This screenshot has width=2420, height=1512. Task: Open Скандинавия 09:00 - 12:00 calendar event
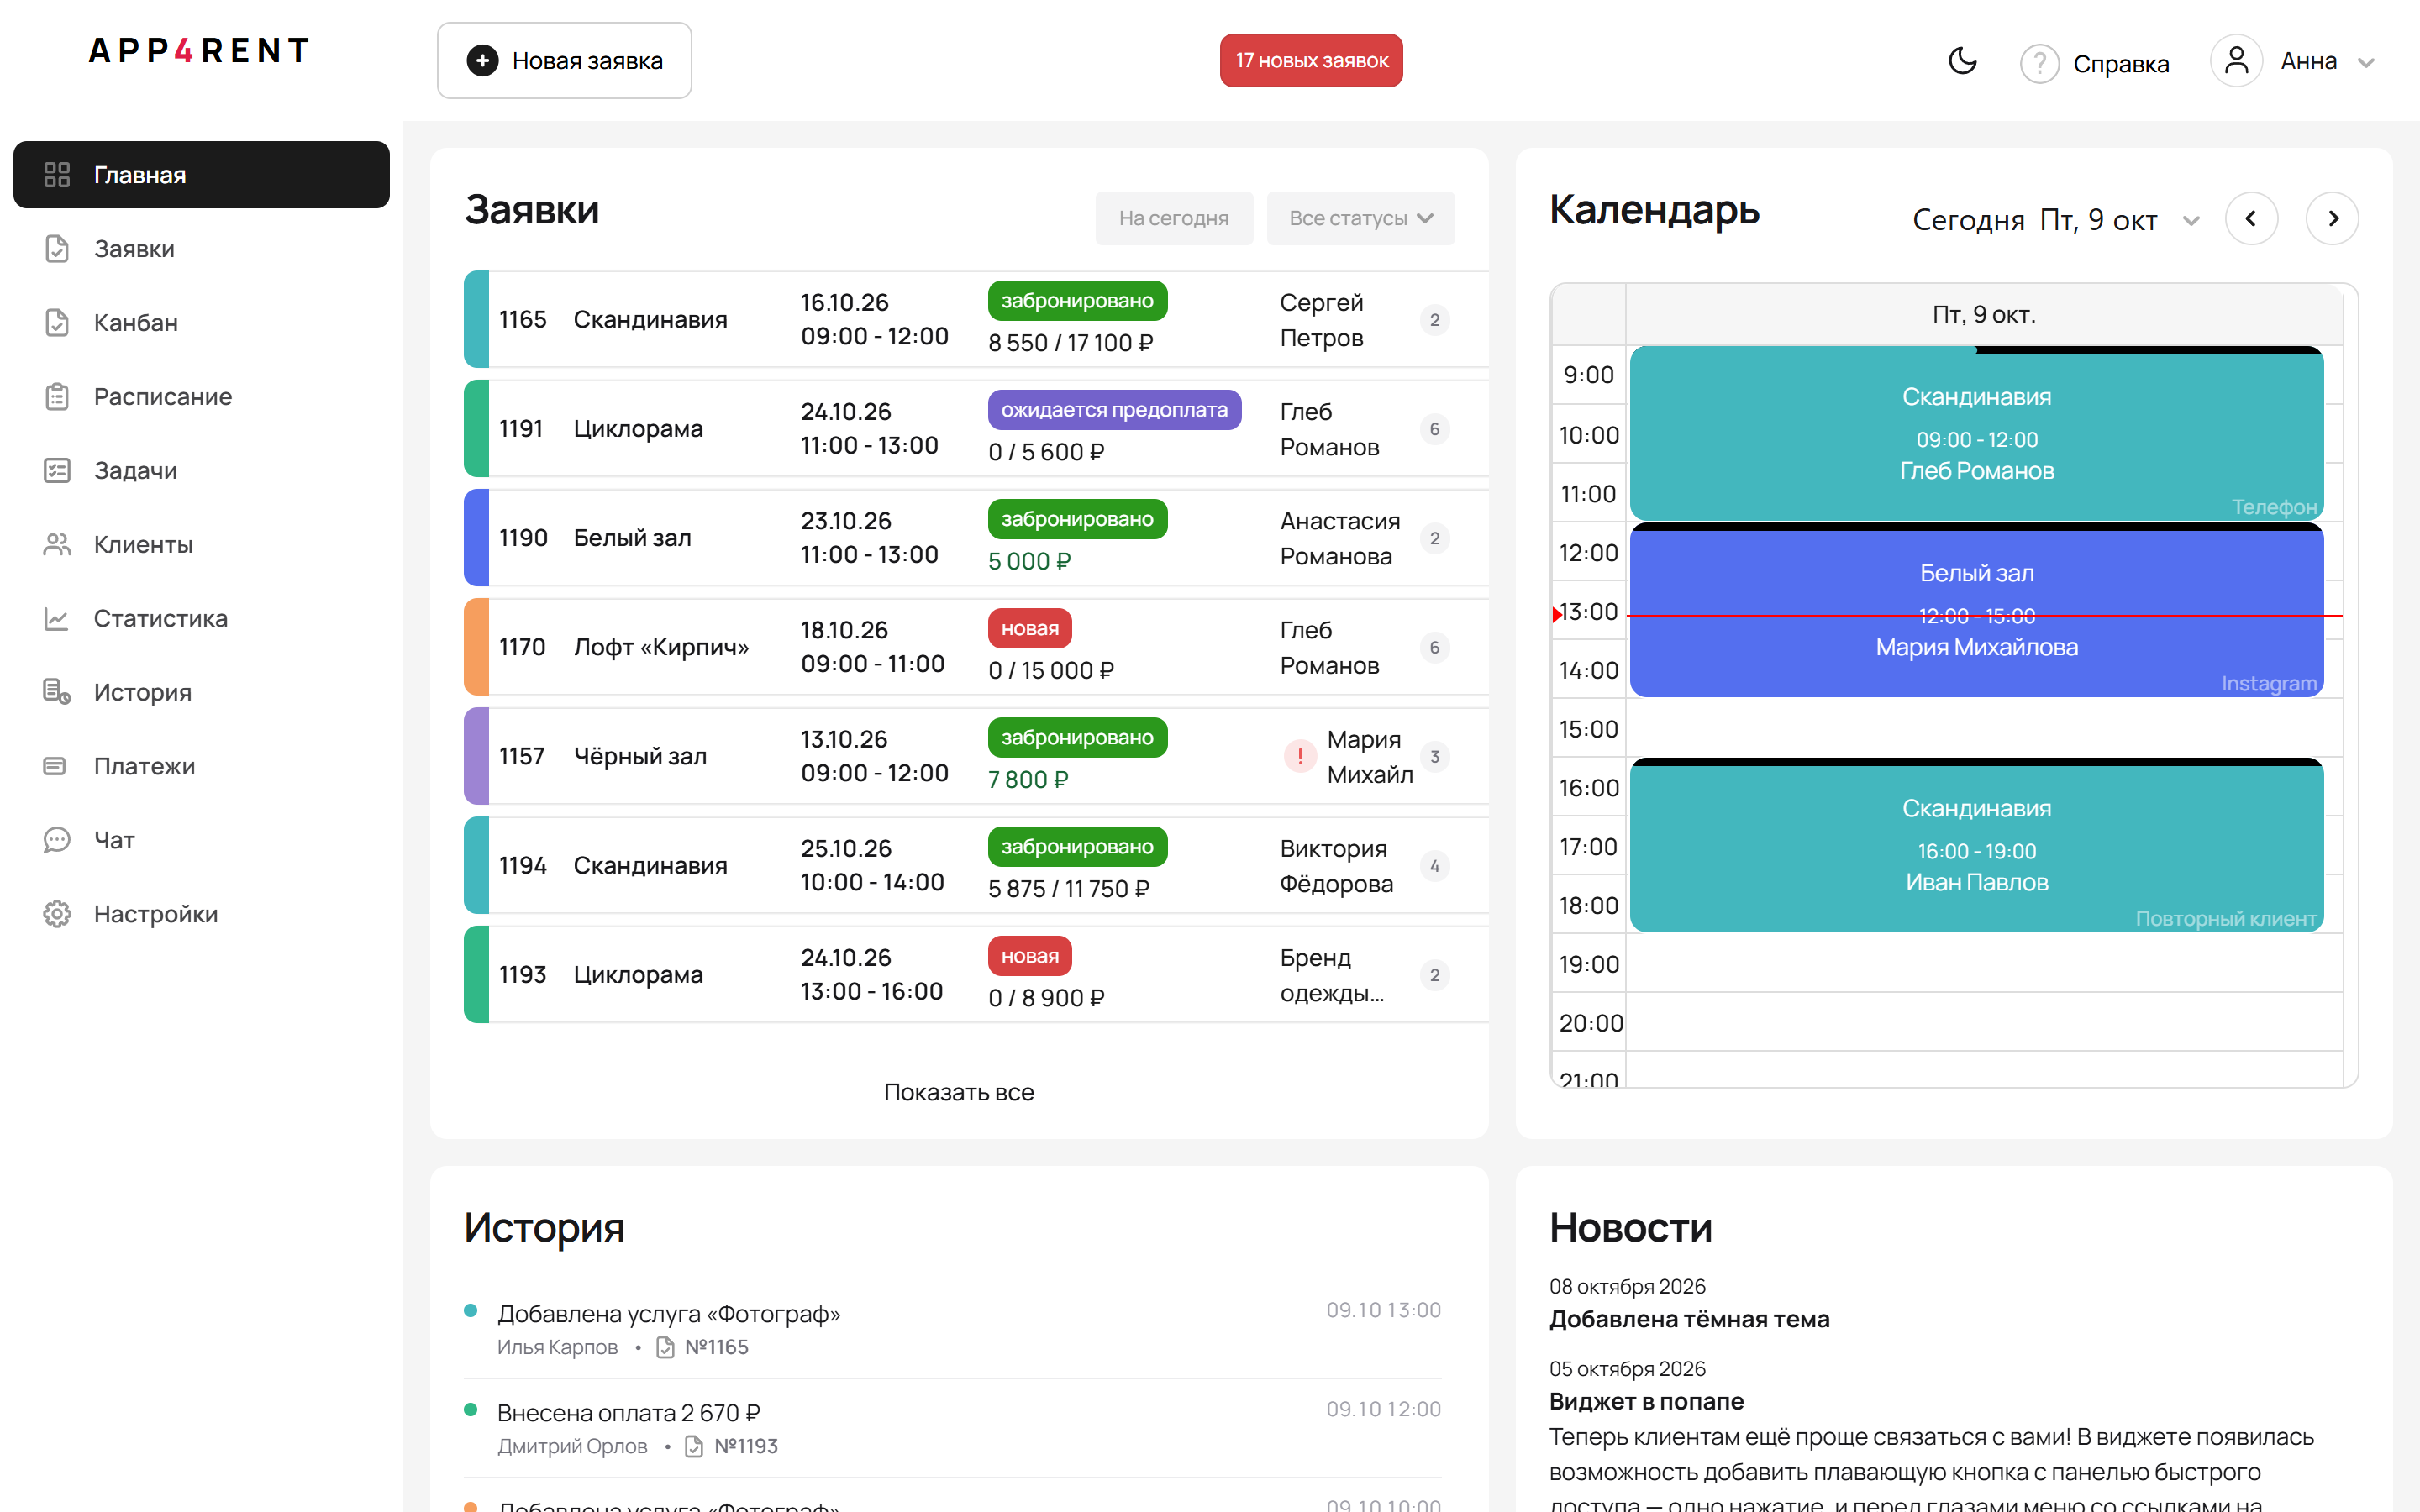pyautogui.click(x=1976, y=433)
